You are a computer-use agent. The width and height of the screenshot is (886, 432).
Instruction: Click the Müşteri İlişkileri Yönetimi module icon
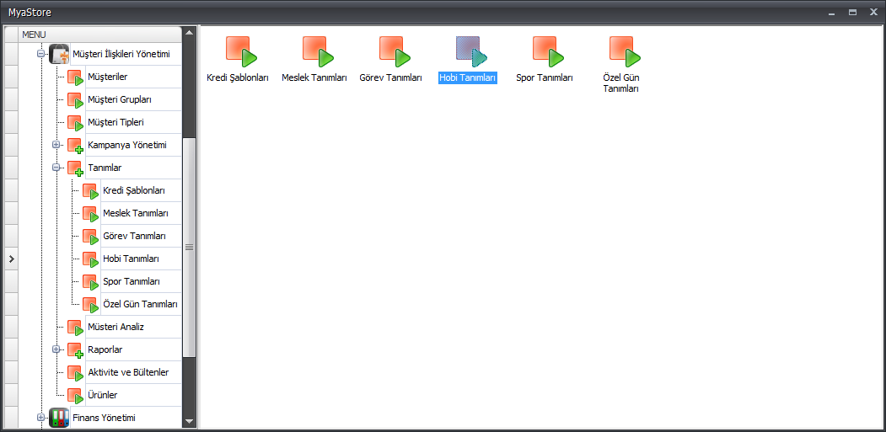pyautogui.click(x=58, y=54)
